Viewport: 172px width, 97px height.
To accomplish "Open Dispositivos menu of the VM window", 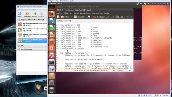I will 64,1.
